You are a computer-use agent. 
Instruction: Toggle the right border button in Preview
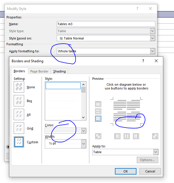(x=136, y=136)
